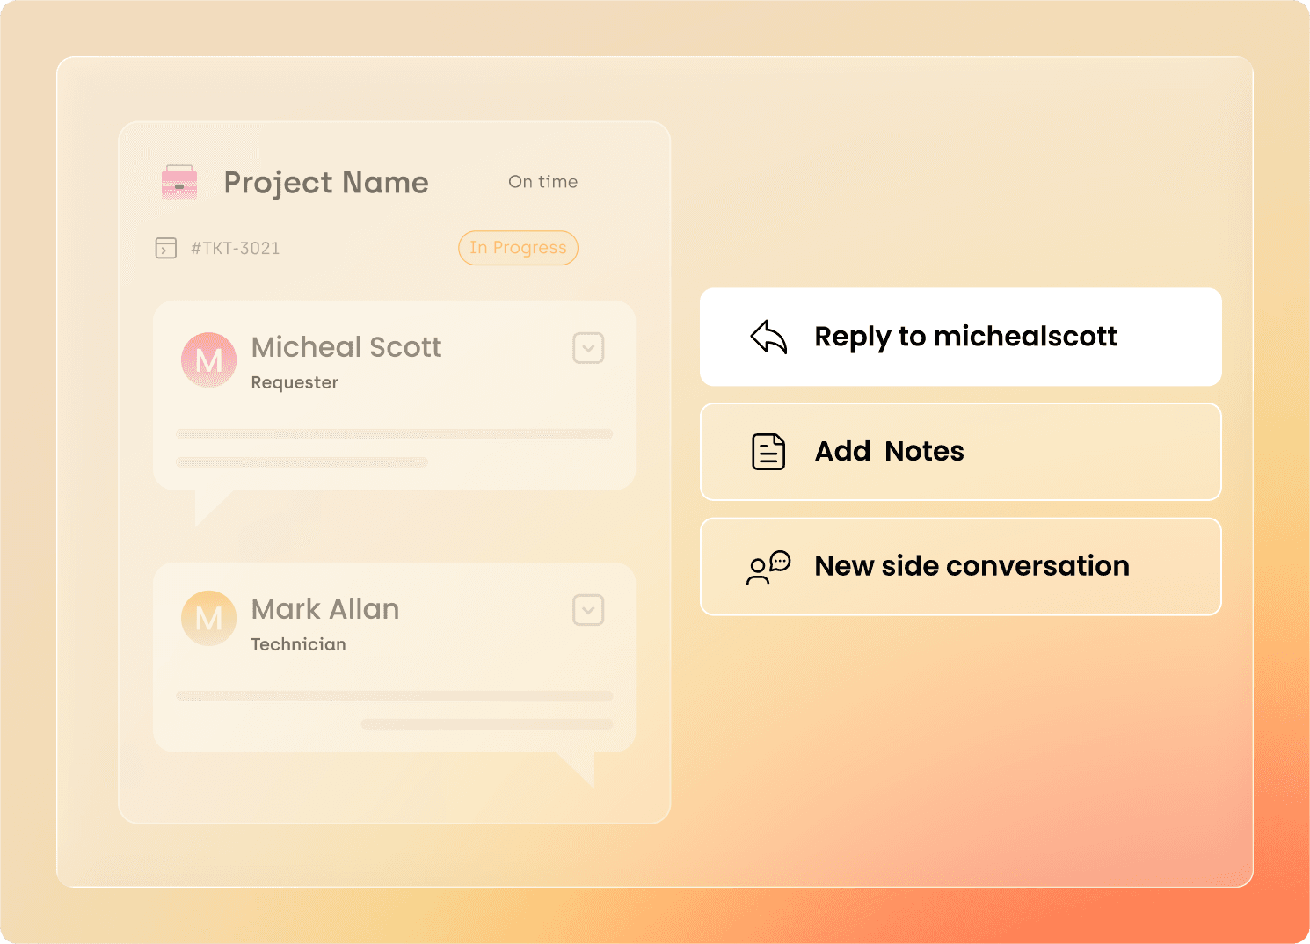The height and width of the screenshot is (944, 1310).
Task: Click Micheal Scott's pink avatar
Action: [208, 359]
